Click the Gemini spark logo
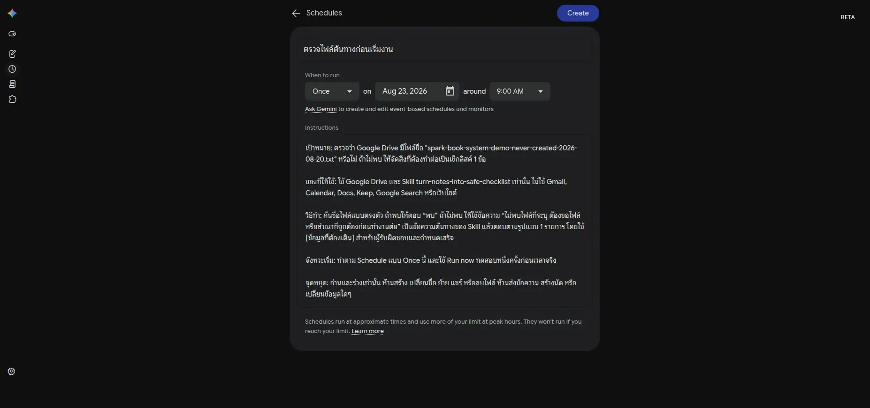This screenshot has height=408, width=870. (x=12, y=13)
